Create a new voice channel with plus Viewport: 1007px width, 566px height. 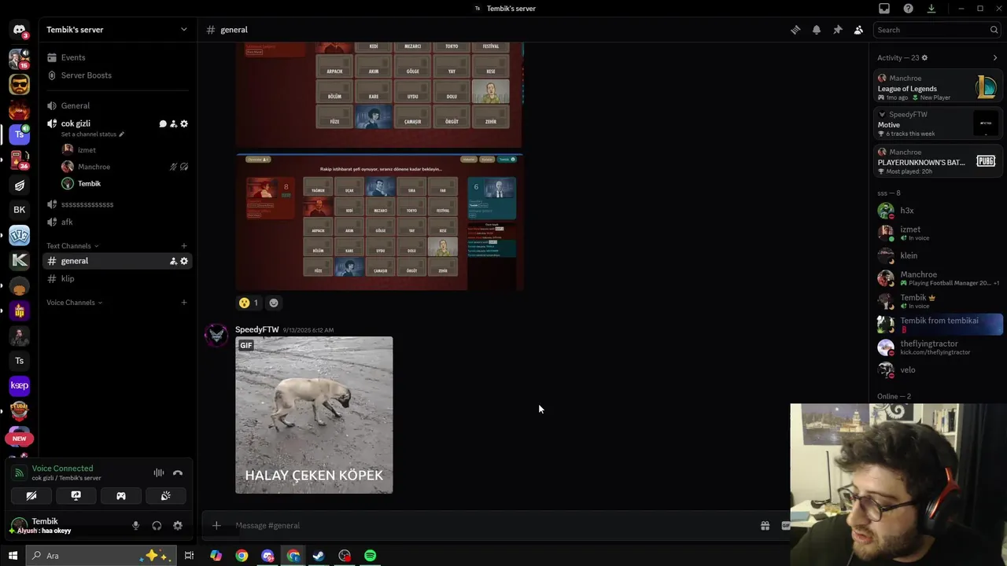(184, 303)
